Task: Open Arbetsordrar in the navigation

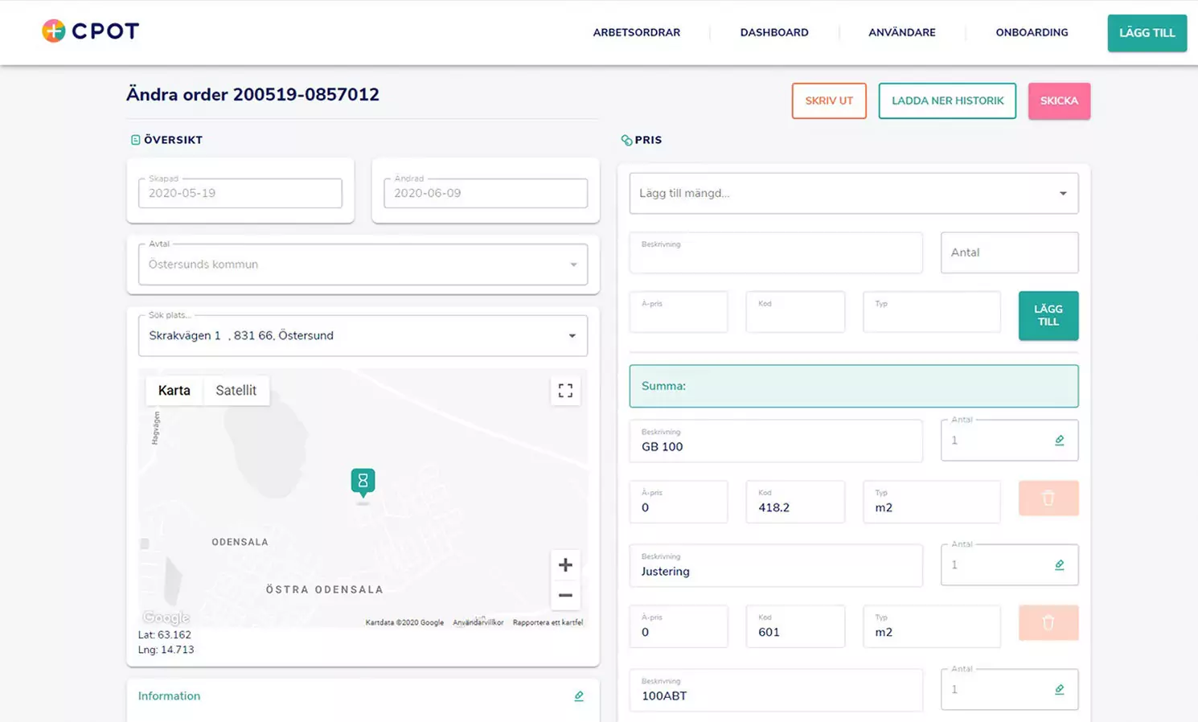Action: [x=636, y=33]
